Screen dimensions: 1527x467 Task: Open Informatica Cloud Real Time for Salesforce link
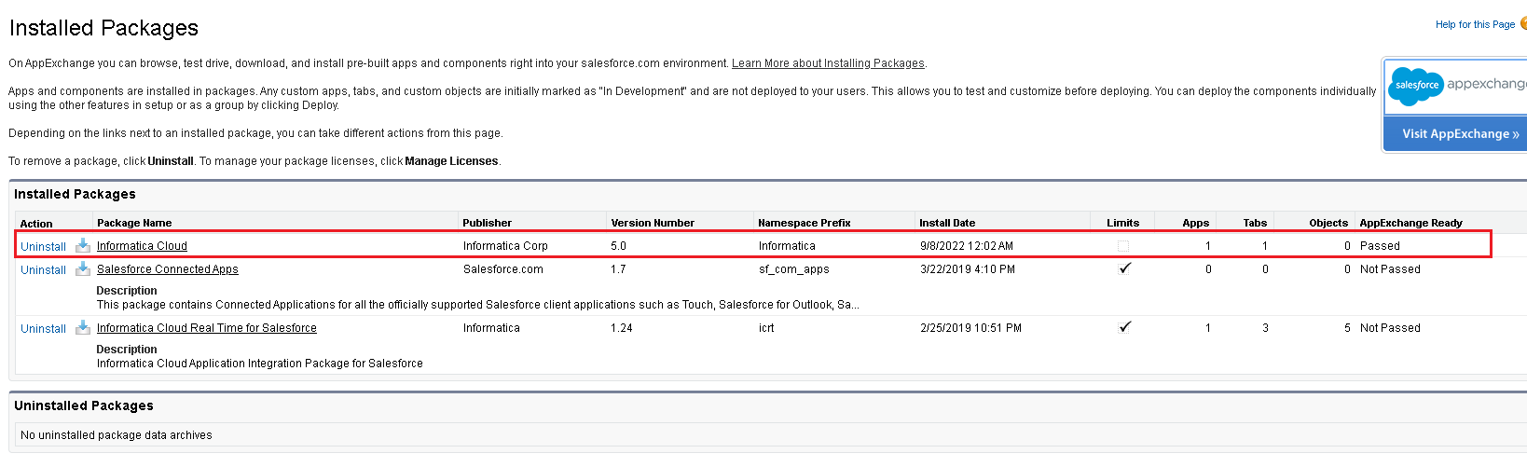click(x=207, y=328)
